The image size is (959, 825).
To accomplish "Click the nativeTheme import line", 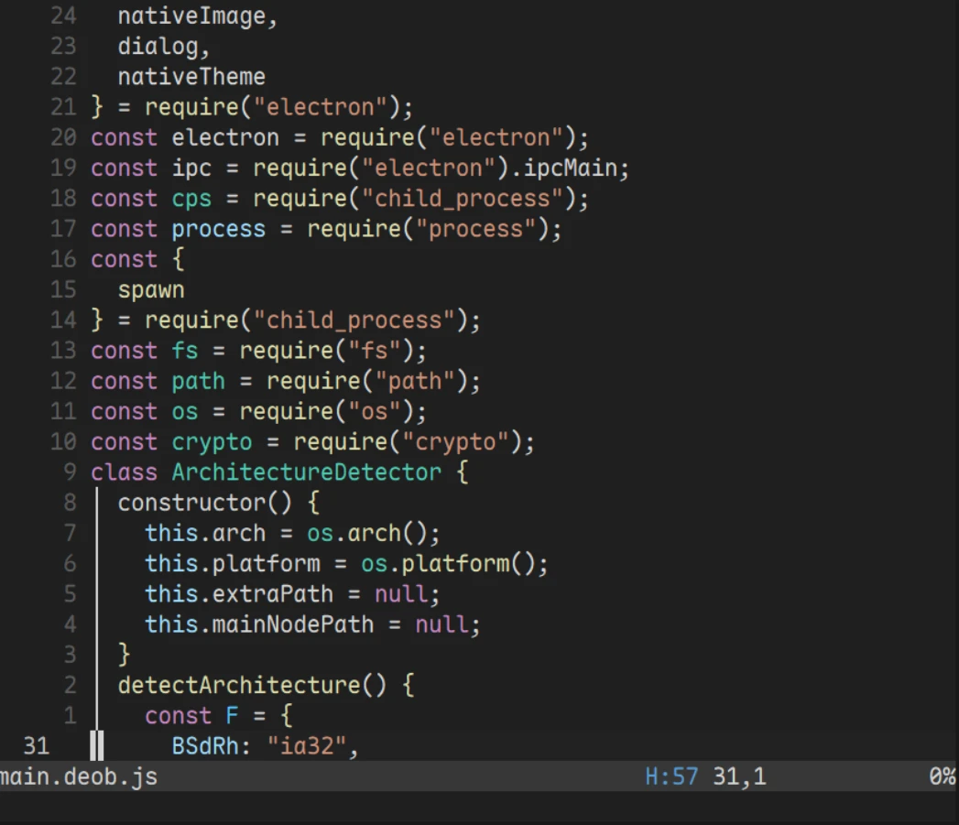I will point(191,77).
